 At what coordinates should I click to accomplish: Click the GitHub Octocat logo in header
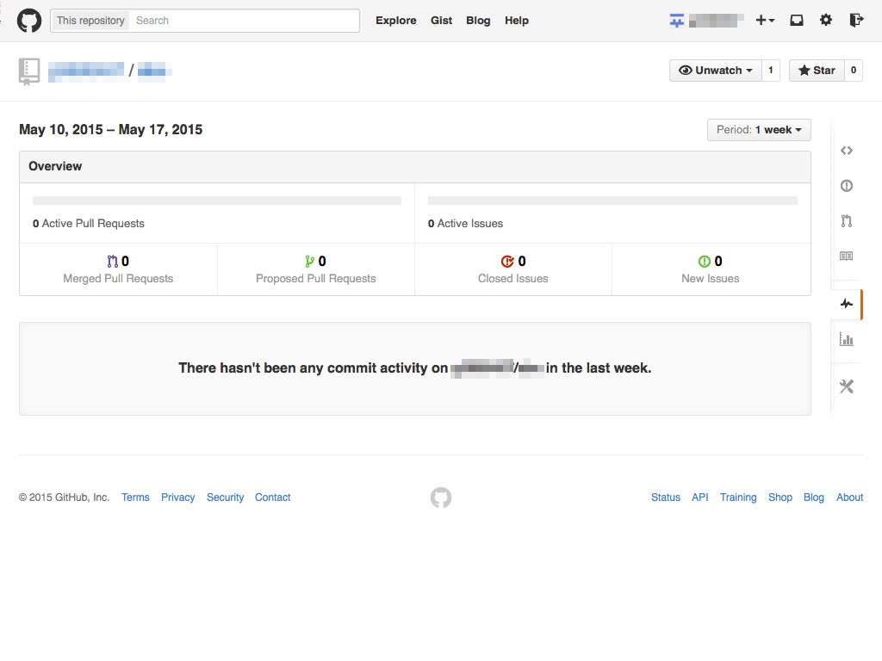click(29, 21)
